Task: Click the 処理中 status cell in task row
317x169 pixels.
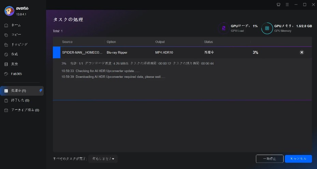Action: (x=209, y=53)
